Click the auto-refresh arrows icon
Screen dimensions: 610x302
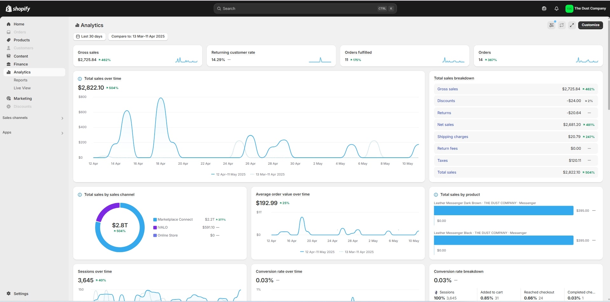click(562, 25)
